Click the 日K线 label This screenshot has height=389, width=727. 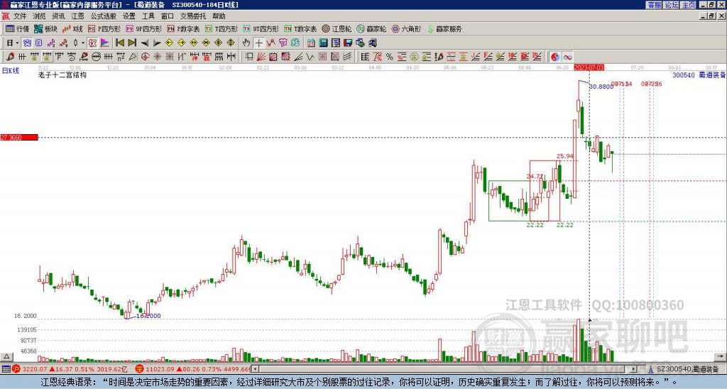[11, 71]
